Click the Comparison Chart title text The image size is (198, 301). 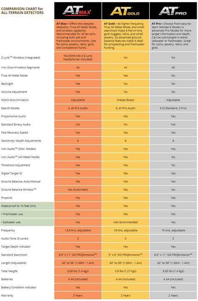(22, 11)
